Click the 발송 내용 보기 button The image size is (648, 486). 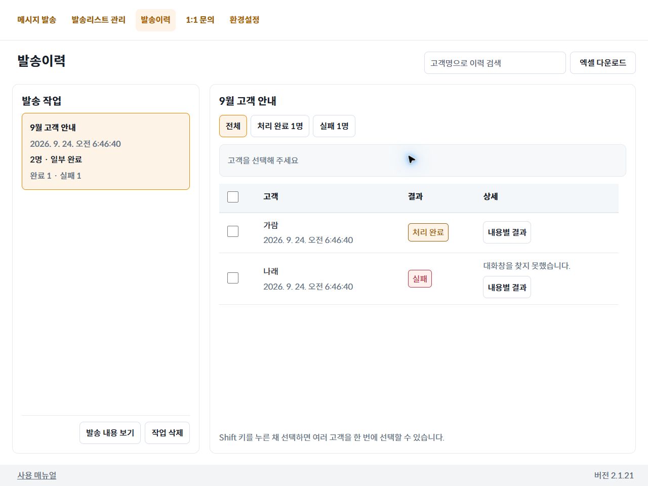pyautogui.click(x=110, y=433)
